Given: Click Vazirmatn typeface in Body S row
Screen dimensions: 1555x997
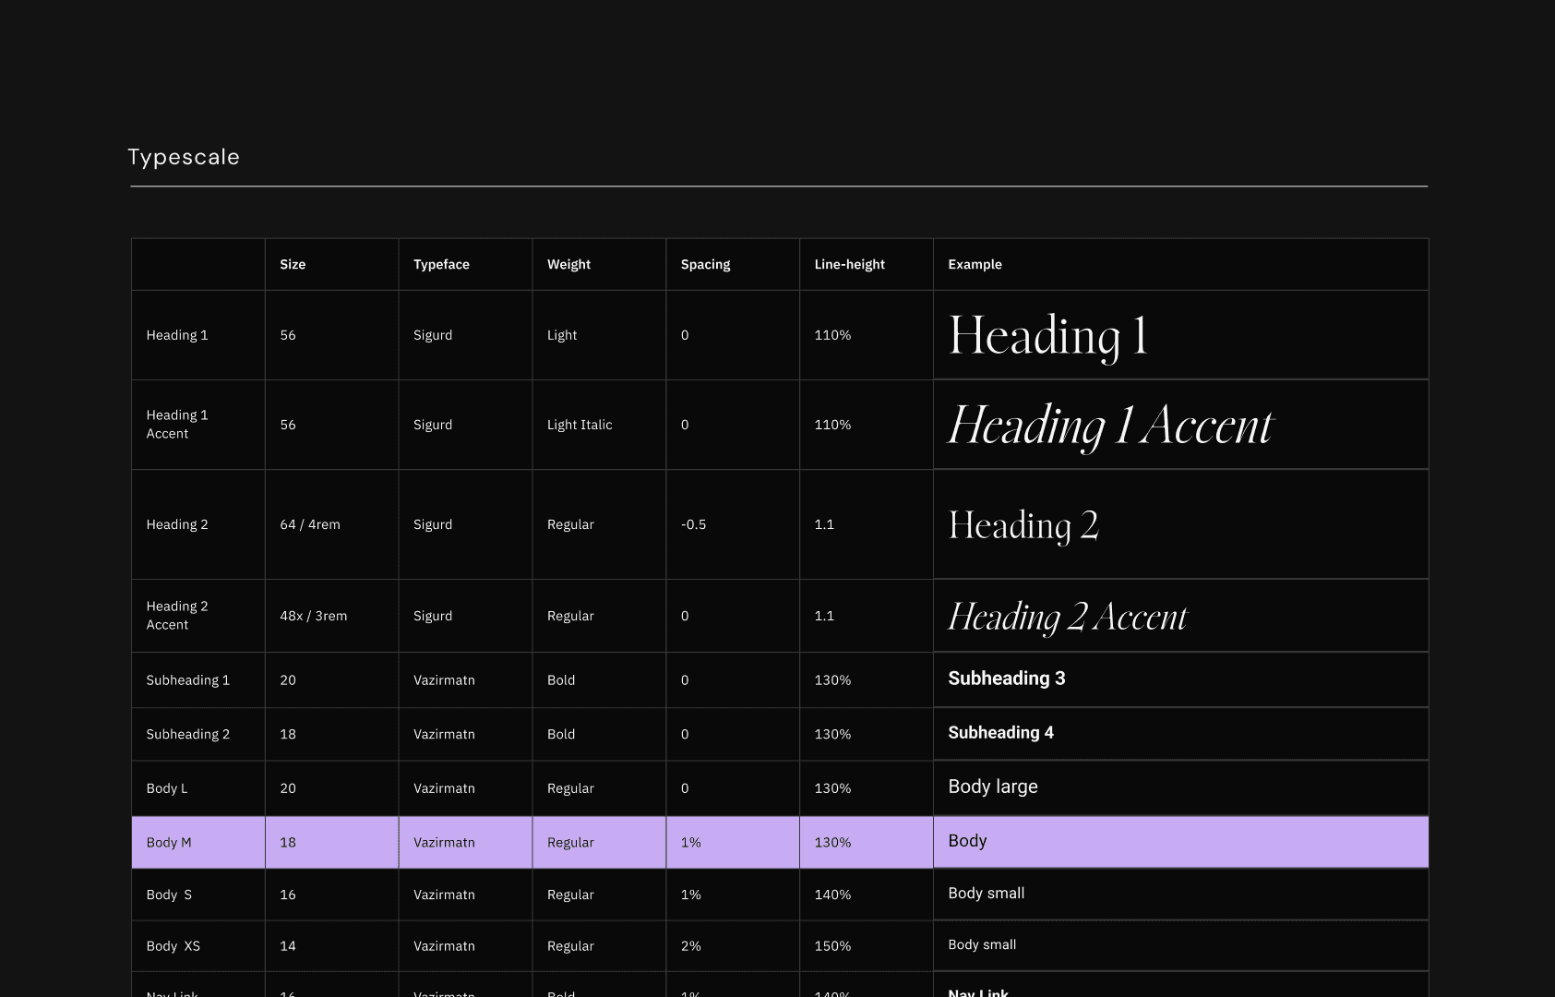Looking at the screenshot, I should pyautogui.click(x=444, y=895).
